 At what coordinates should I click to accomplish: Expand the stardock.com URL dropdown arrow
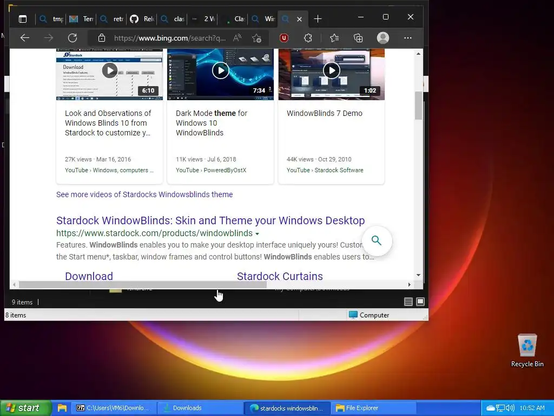tap(257, 234)
